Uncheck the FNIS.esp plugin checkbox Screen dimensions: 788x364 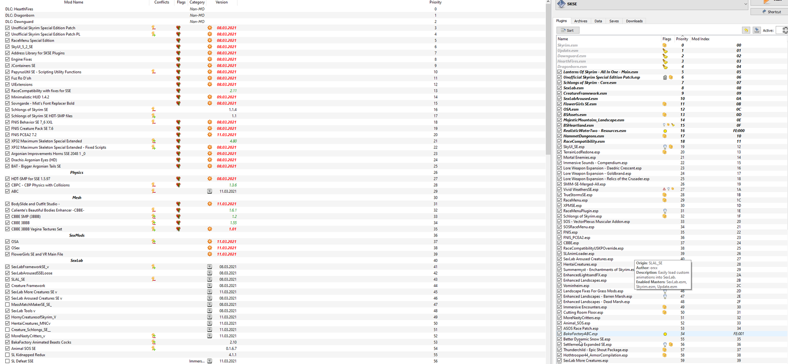(x=559, y=232)
